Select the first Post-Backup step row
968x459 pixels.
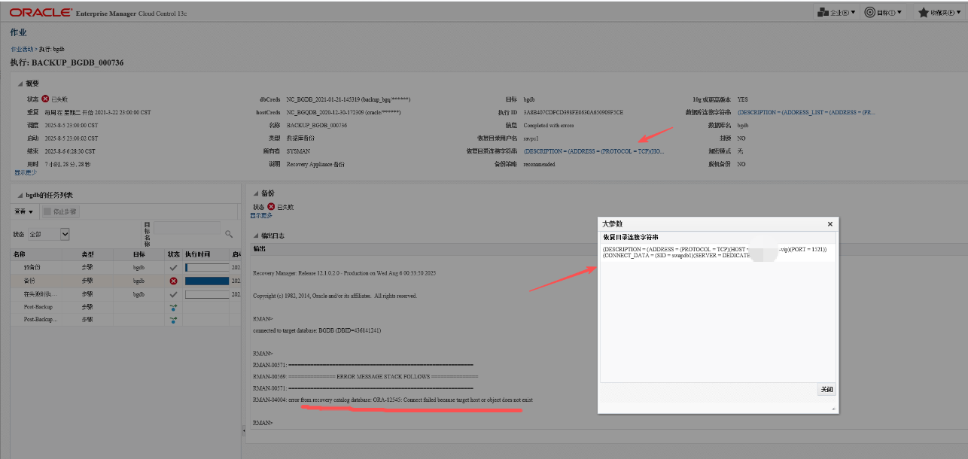(124, 307)
